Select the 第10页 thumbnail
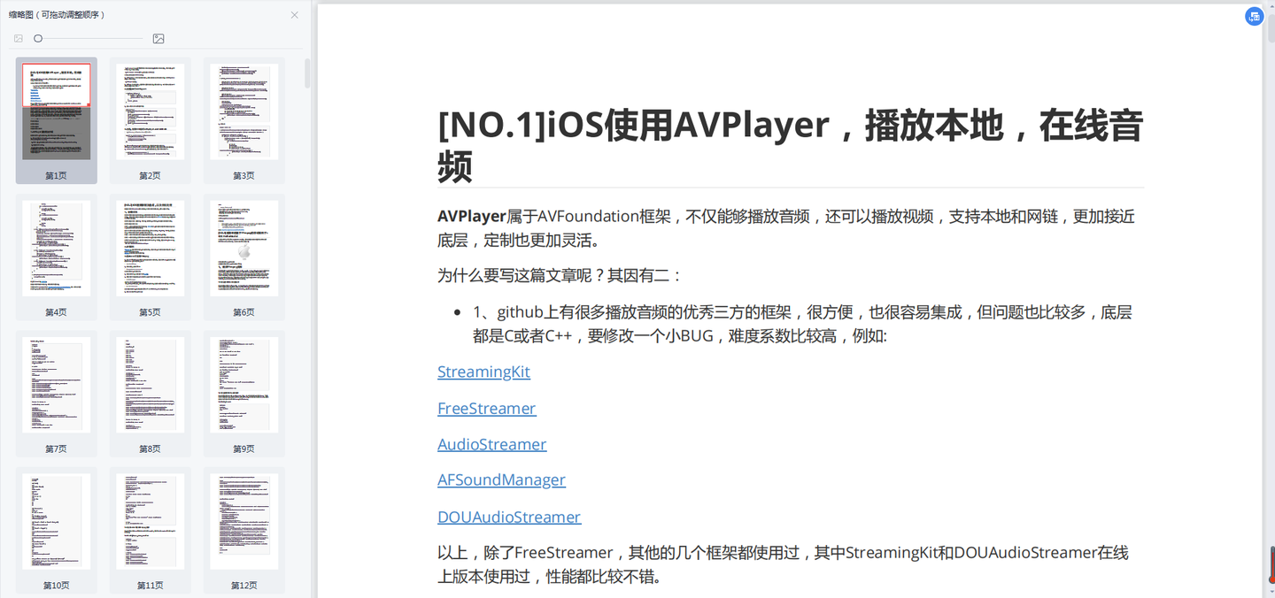Screen dimensions: 1275x598 point(56,521)
